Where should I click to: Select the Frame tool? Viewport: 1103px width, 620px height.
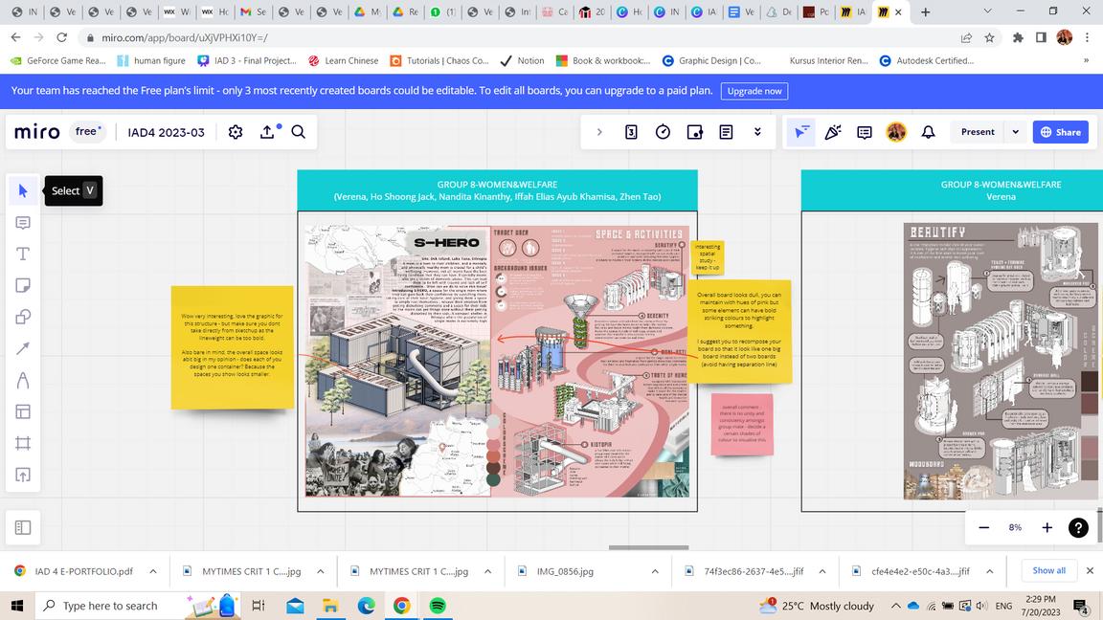(x=23, y=443)
